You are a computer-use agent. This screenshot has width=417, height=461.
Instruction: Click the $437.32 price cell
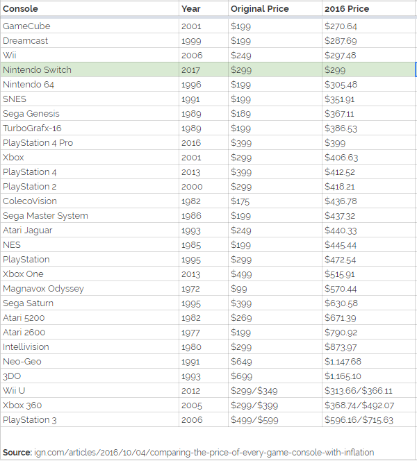tap(368, 215)
